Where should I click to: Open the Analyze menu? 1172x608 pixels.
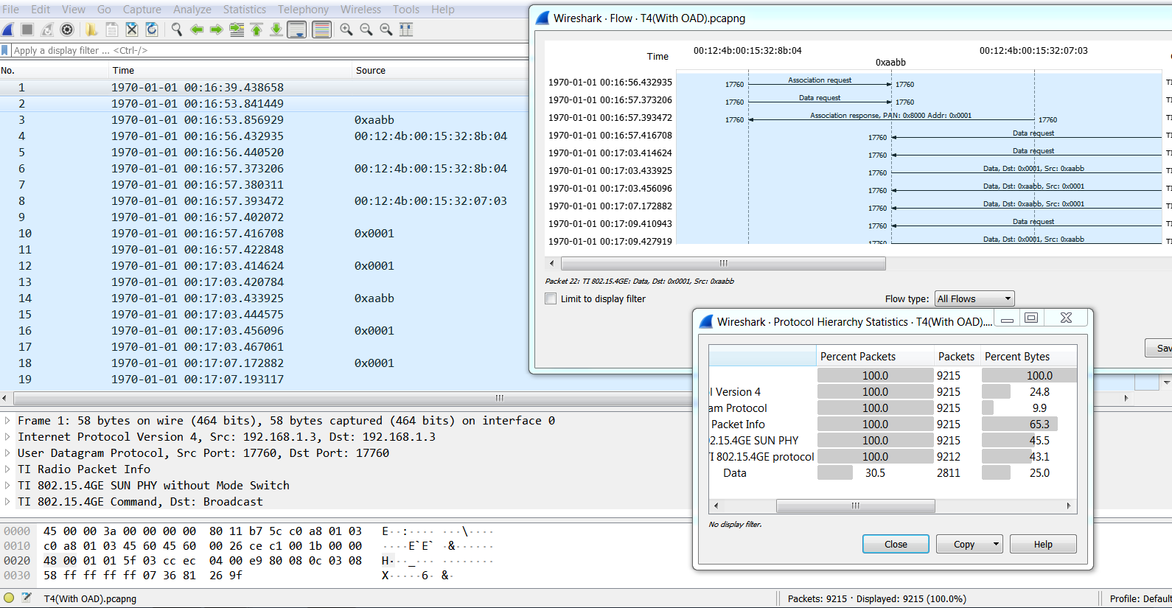pyautogui.click(x=192, y=10)
